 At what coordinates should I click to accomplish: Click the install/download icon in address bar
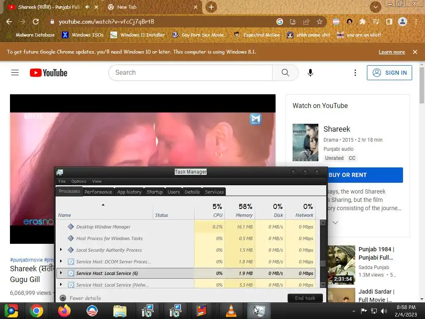[293, 22]
